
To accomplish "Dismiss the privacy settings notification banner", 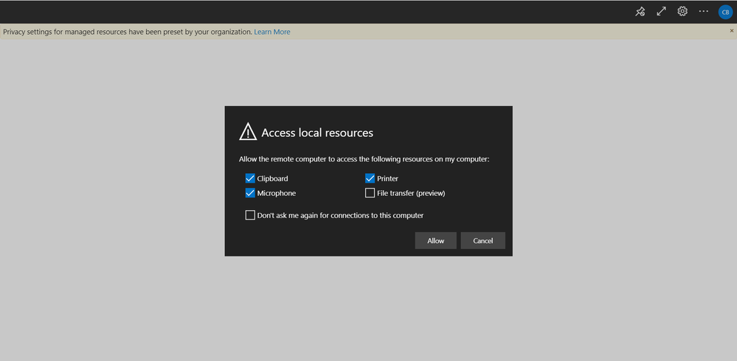I will (x=731, y=32).
